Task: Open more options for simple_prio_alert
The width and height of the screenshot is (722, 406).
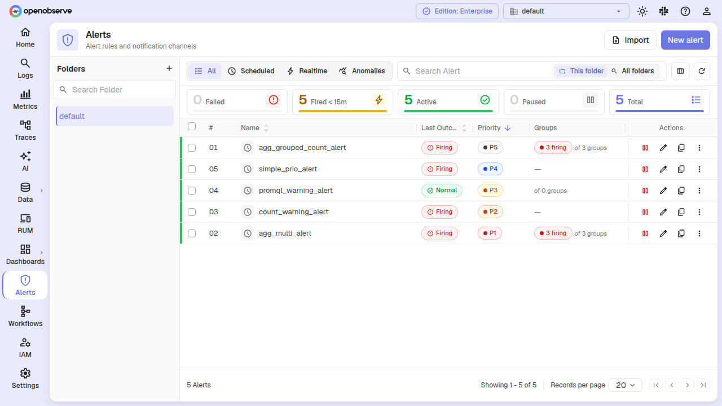Action: coord(699,169)
